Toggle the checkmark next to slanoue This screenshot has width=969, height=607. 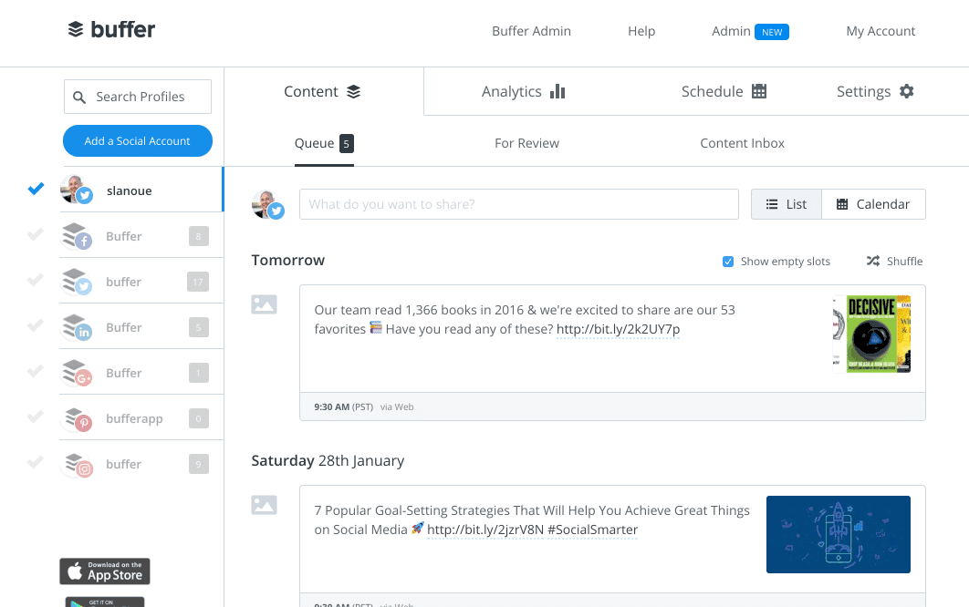[34, 190]
